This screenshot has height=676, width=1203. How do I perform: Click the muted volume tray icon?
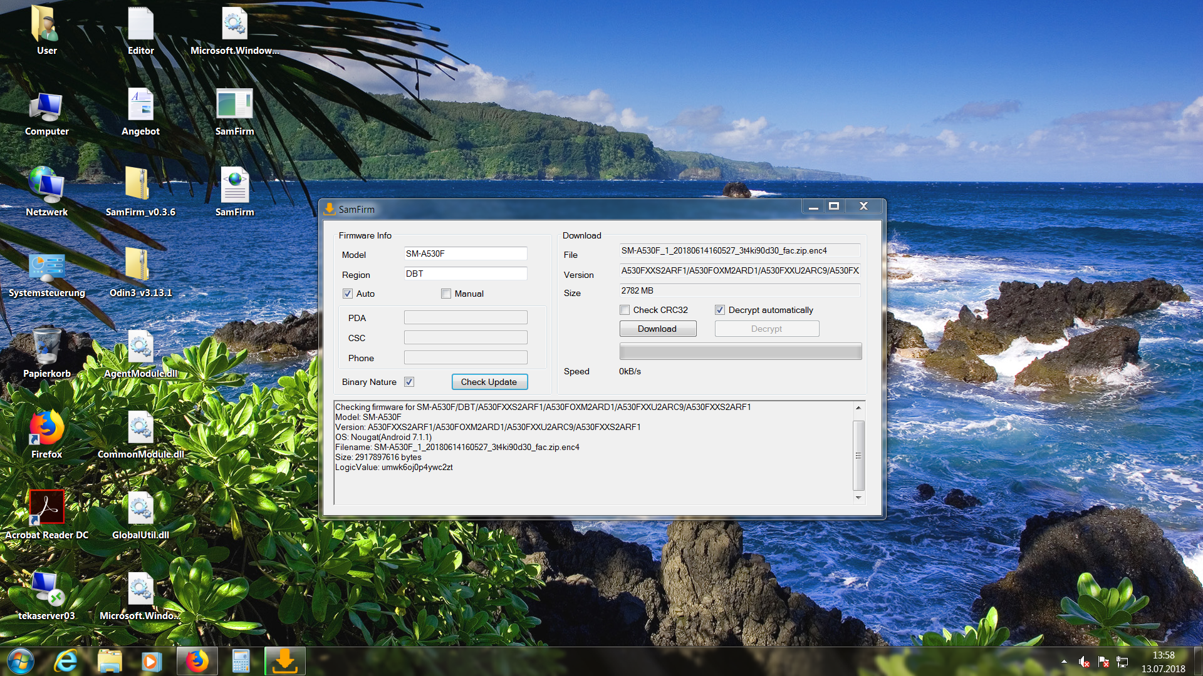[x=1084, y=662]
